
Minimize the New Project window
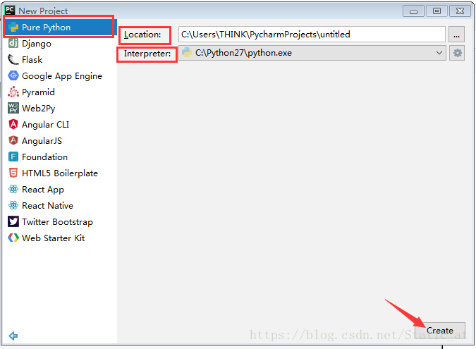[413, 11]
